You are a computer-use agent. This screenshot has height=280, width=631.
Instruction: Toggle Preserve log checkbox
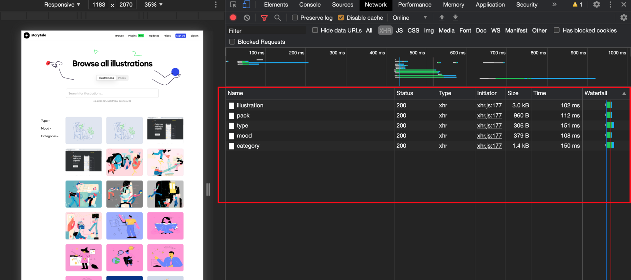(295, 18)
